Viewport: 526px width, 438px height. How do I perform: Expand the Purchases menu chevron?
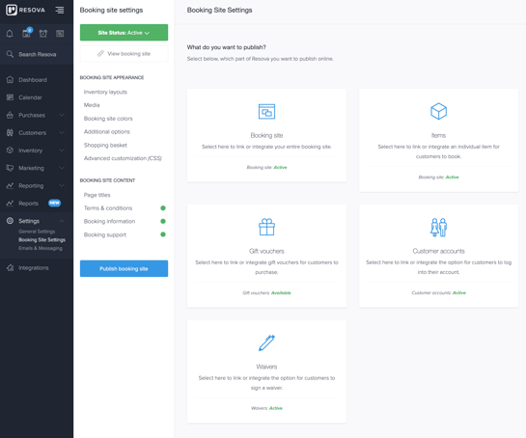(x=62, y=115)
